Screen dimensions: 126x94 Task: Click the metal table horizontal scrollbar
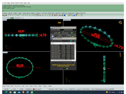coord(63,60)
